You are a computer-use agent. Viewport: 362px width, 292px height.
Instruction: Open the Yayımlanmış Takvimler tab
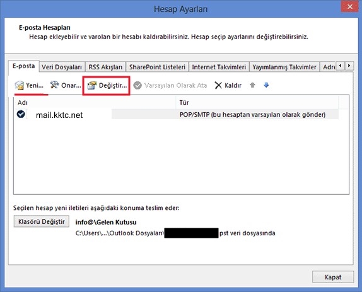point(284,67)
